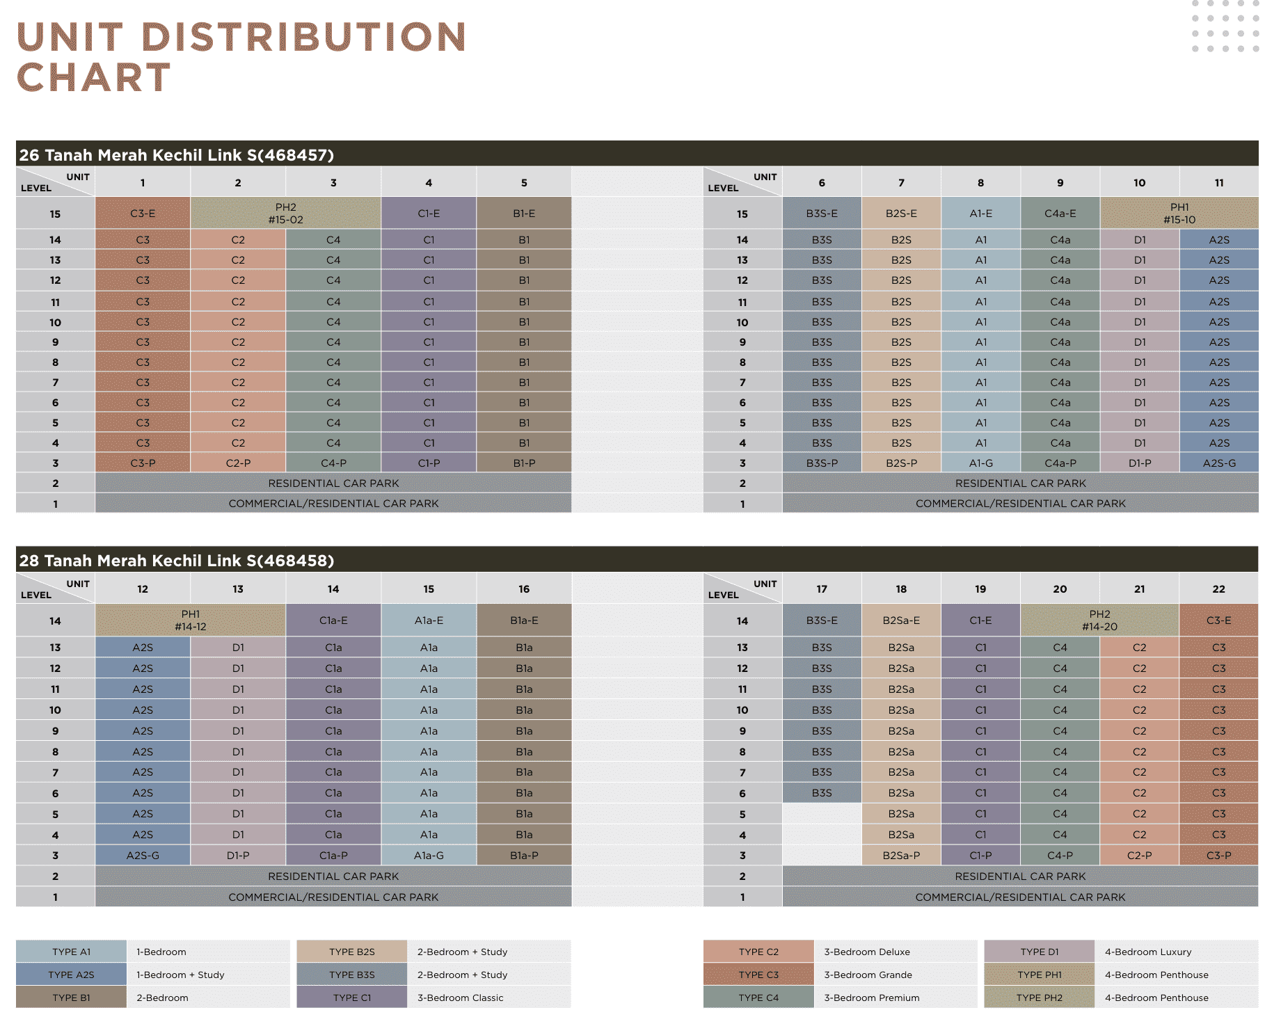This screenshot has width=1265, height=1017.
Task: Click the C1a-E unit cell
Action: (333, 620)
